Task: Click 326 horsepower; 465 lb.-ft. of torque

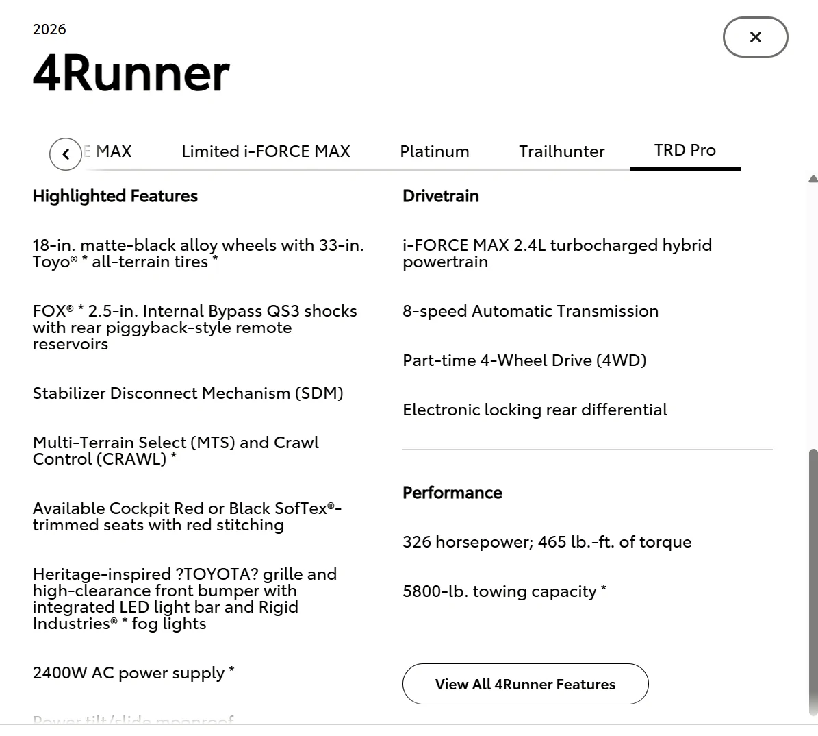Action: tap(547, 541)
